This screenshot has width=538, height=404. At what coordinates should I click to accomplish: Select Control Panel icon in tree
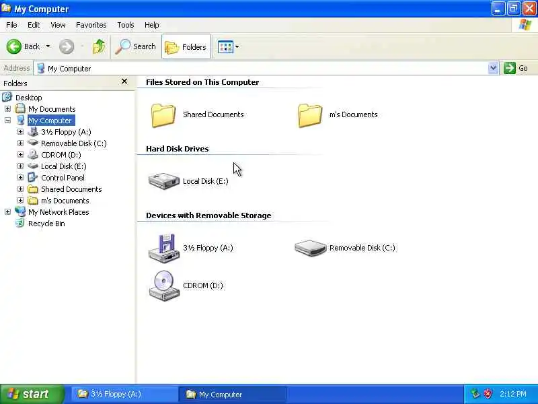[x=33, y=177]
